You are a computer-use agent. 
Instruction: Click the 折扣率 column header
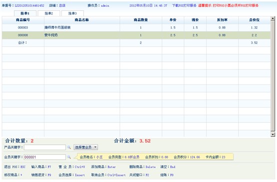[222, 20]
